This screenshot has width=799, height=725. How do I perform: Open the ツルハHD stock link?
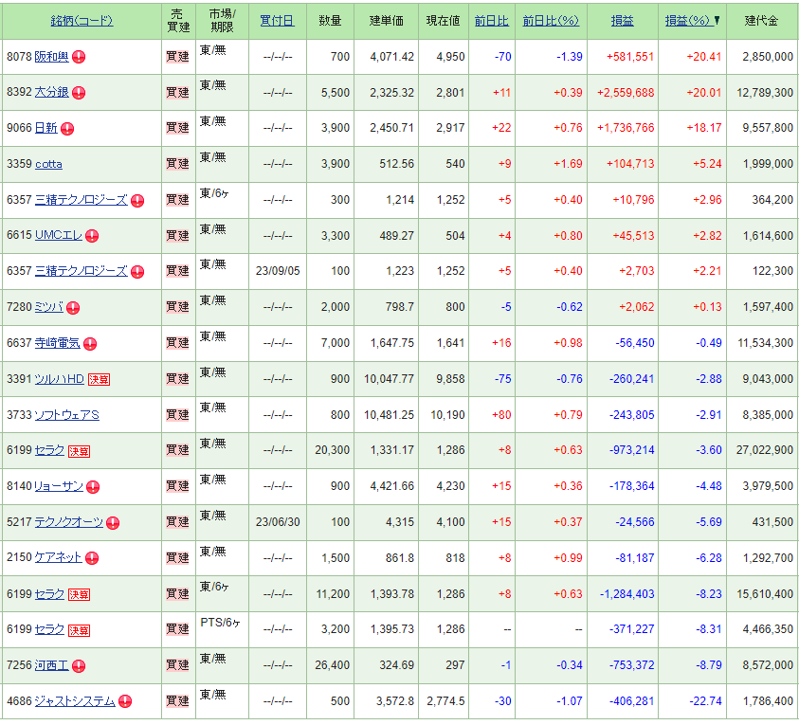coord(59,379)
